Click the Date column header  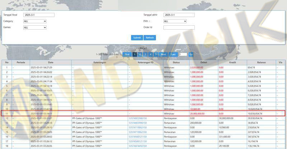click(51, 63)
